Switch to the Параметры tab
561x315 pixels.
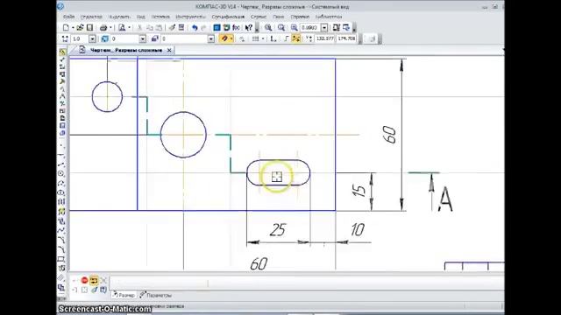[x=156, y=296]
